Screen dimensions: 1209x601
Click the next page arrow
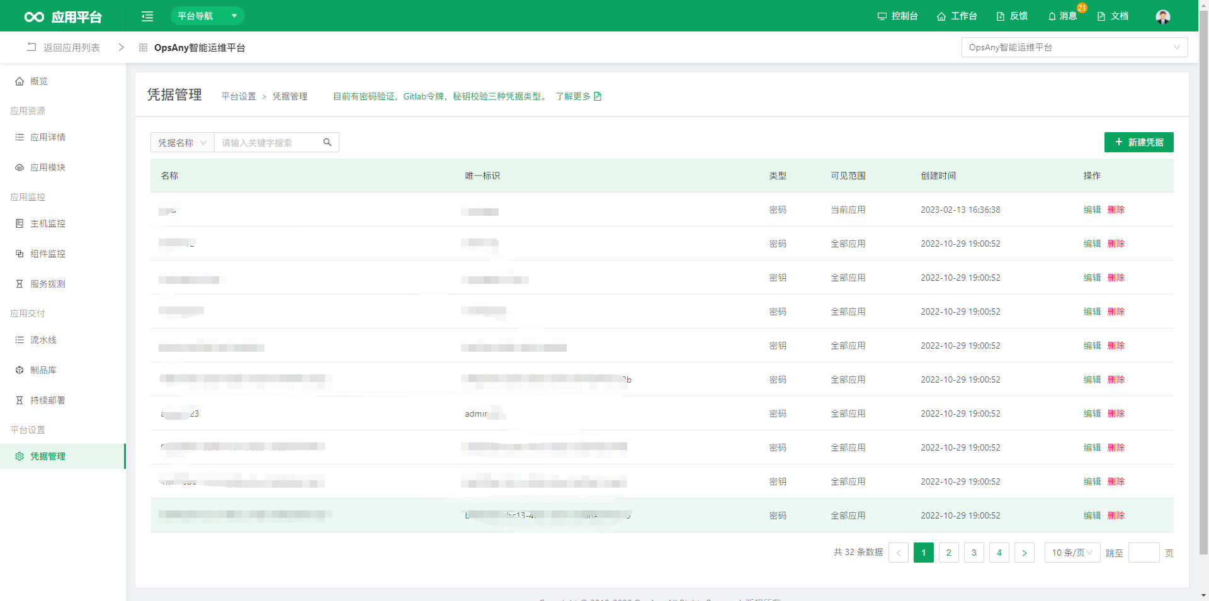(1025, 553)
